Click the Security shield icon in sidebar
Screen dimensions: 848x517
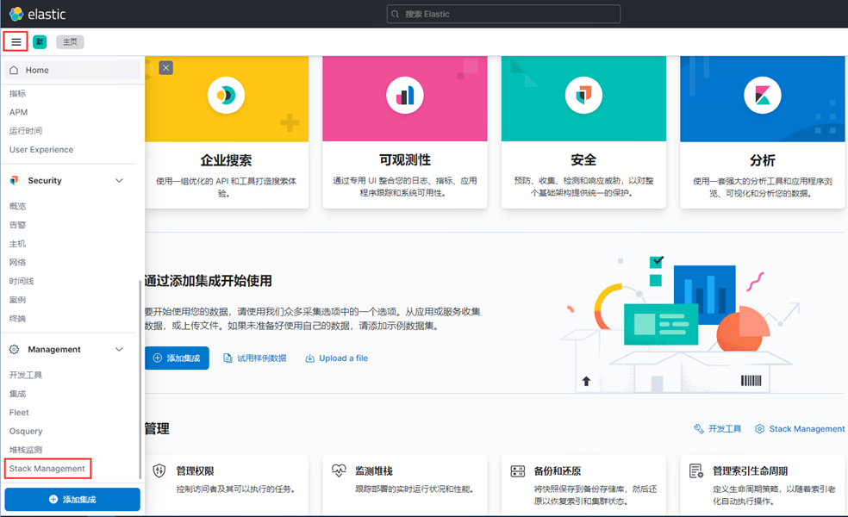click(x=14, y=181)
